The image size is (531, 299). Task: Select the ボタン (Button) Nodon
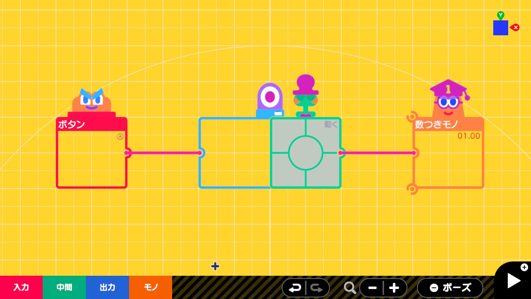click(92, 153)
